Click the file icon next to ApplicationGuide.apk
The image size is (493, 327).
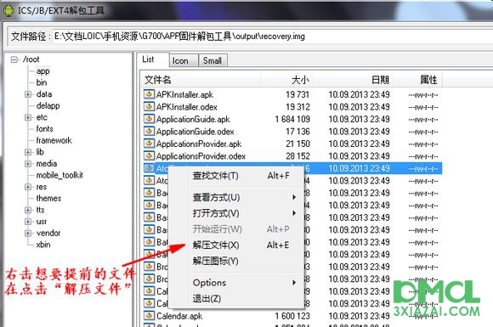click(149, 119)
